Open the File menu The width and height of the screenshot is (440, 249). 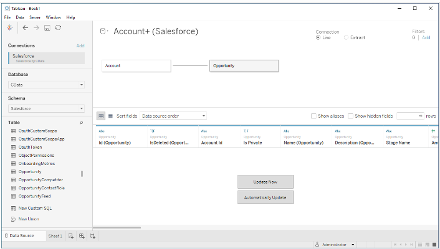(7, 17)
